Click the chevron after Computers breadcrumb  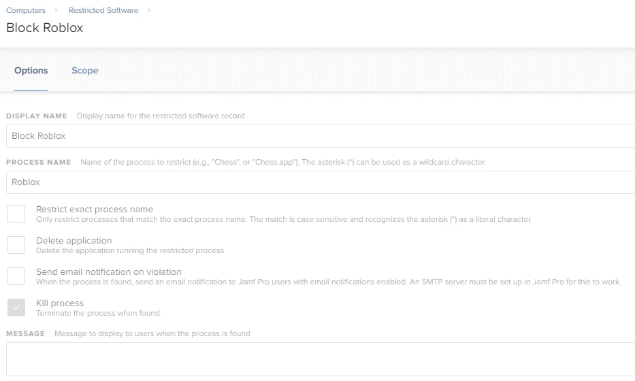56,10
